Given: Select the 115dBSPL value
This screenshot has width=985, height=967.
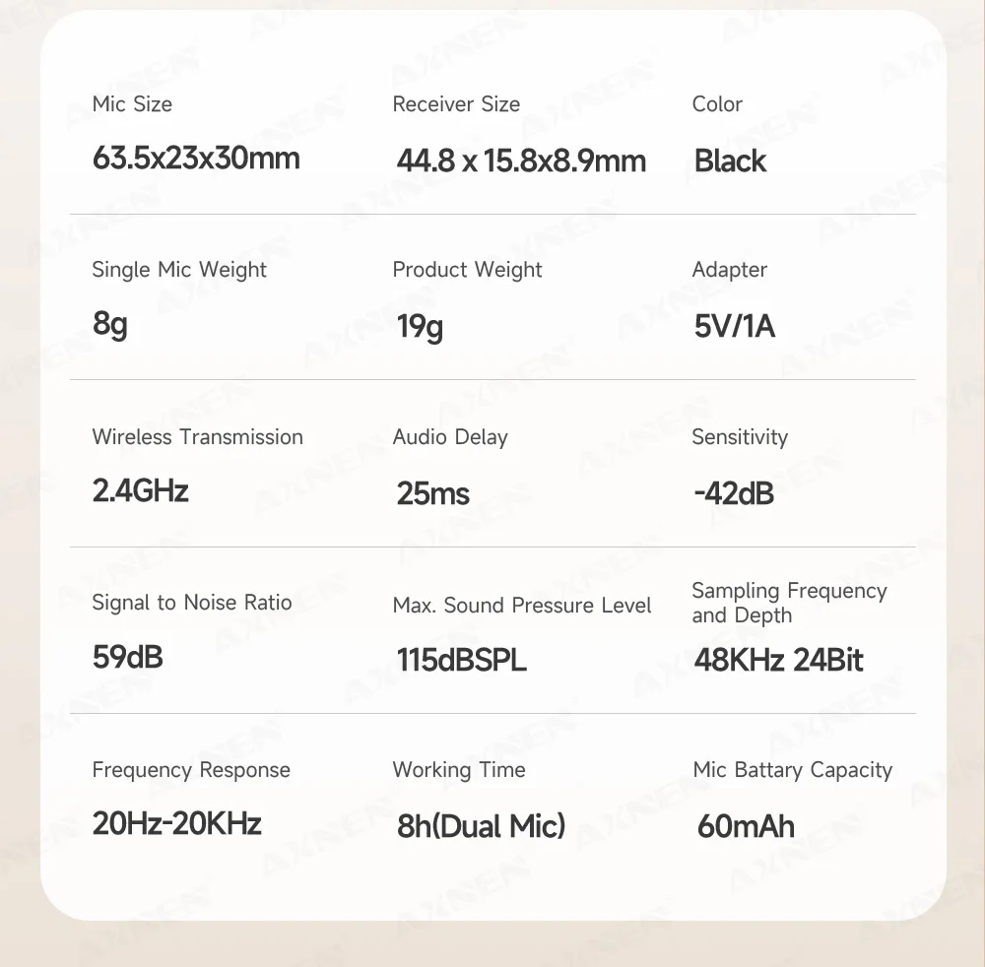Looking at the screenshot, I should coord(461,660).
